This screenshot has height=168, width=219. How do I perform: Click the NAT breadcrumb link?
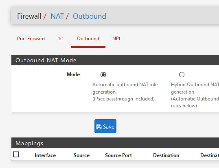point(57,16)
